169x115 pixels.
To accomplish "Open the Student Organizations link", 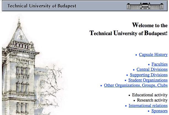I will [148, 80].
